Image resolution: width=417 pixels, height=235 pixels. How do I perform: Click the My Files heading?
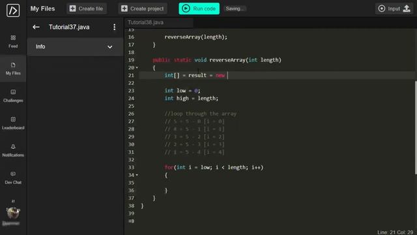(x=42, y=8)
